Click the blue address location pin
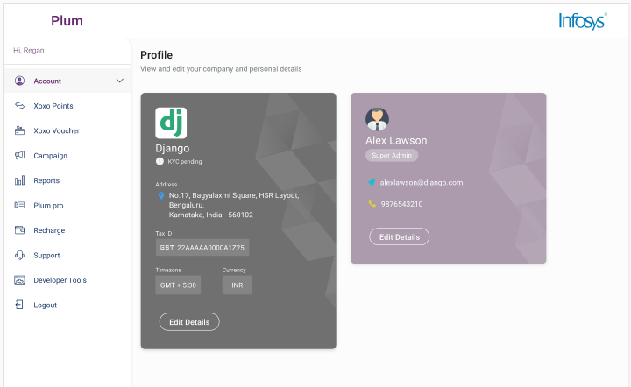Image resolution: width=631 pixels, height=387 pixels. click(161, 196)
